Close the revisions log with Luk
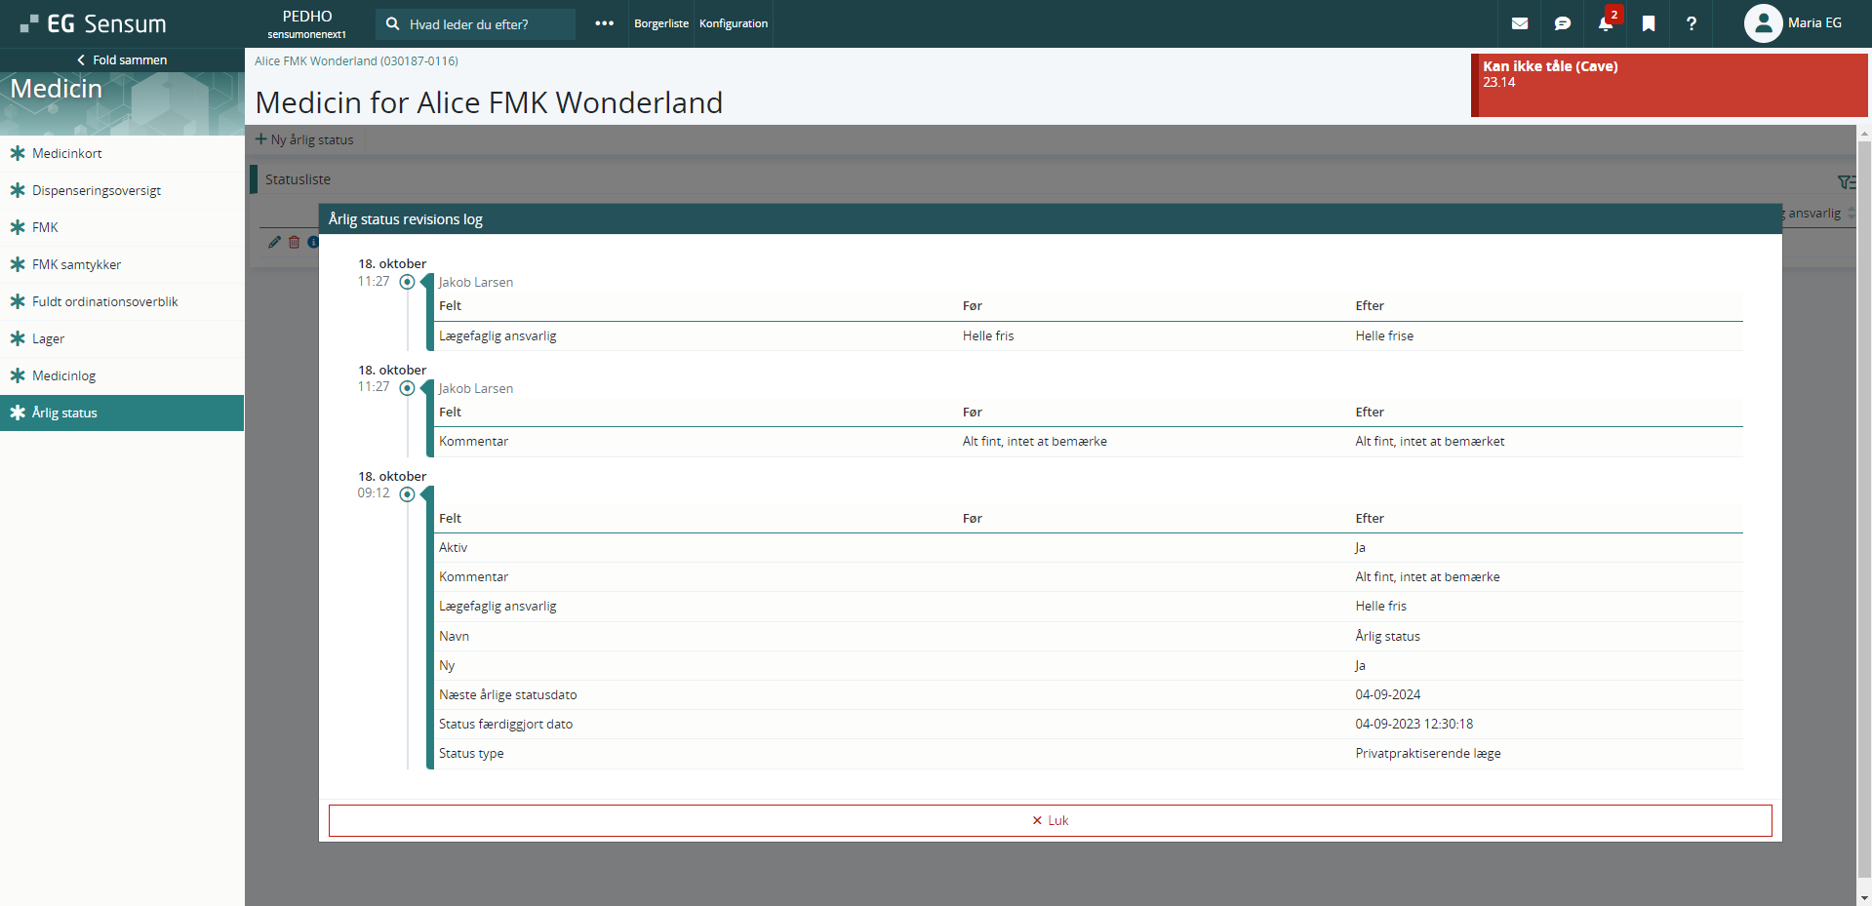The height and width of the screenshot is (906, 1872). 1050,820
